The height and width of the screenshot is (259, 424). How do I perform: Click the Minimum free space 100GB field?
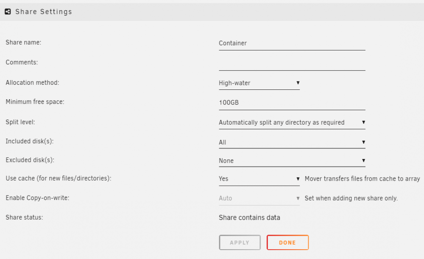pyautogui.click(x=292, y=103)
